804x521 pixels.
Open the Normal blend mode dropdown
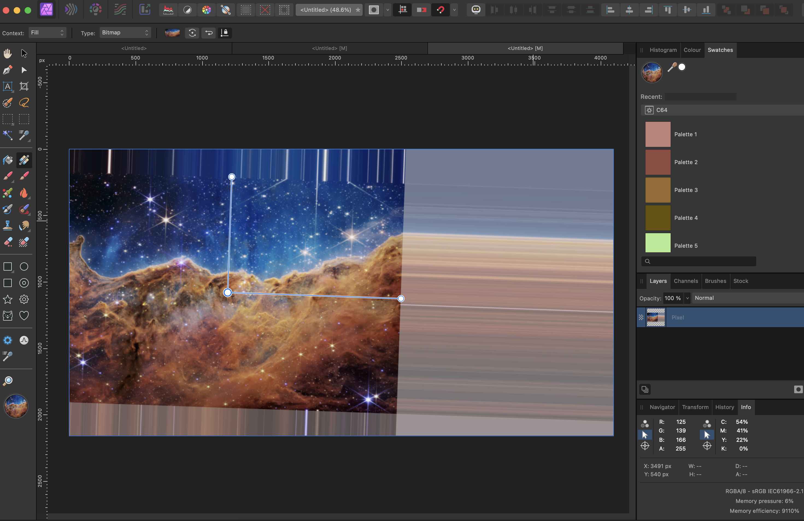click(x=748, y=298)
